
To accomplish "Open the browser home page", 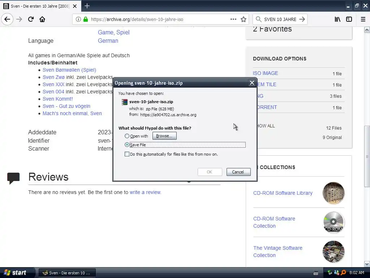I will click(x=42, y=19).
